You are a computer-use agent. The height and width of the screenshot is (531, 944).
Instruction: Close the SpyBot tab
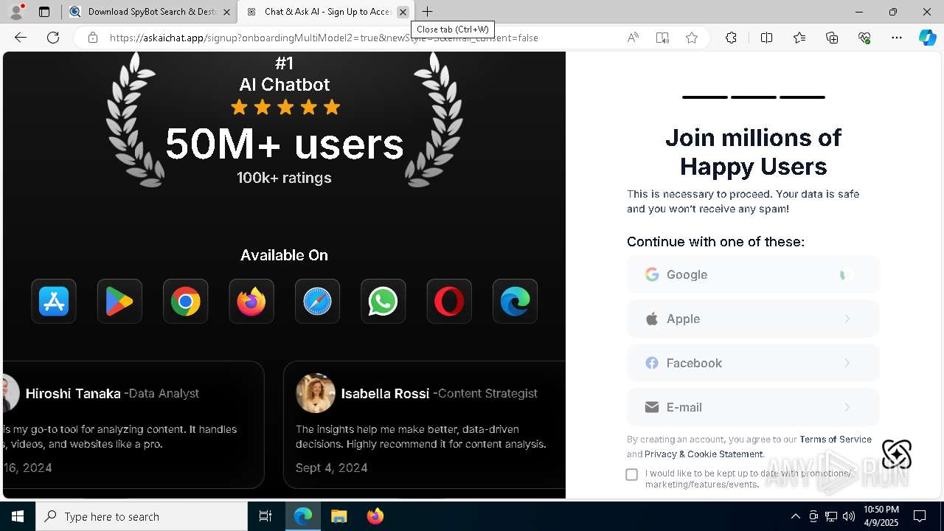click(x=226, y=12)
